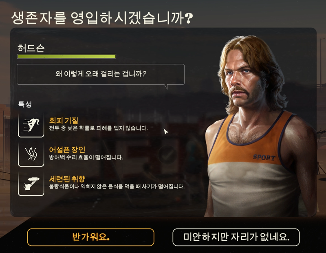The image size is (326, 253).
Task: Select the 세련된 취향 trait title
Action: point(67,179)
